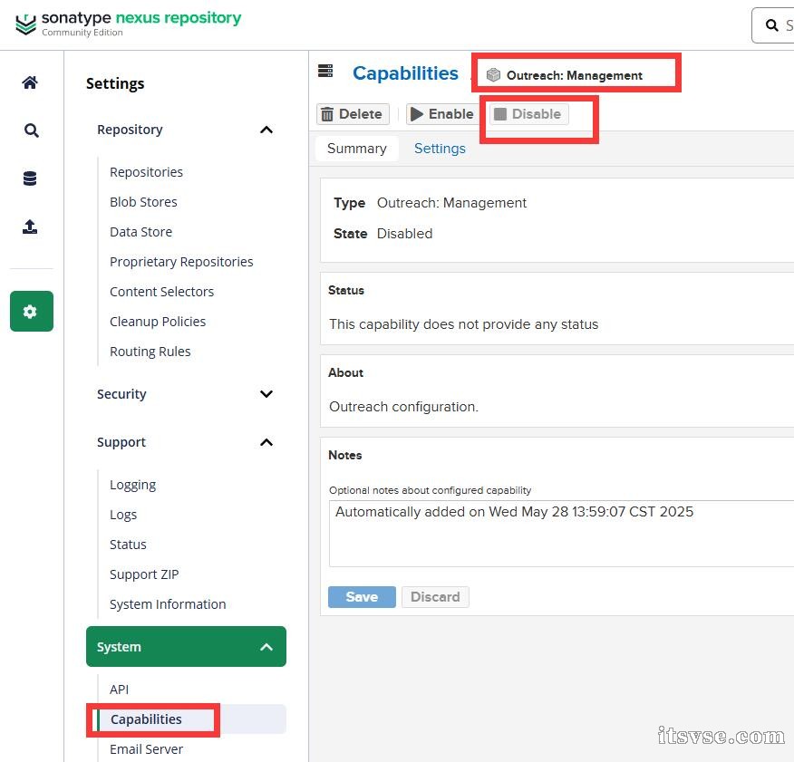This screenshot has height=762, width=794.
Task: Open Content Selectors
Action: 161,292
